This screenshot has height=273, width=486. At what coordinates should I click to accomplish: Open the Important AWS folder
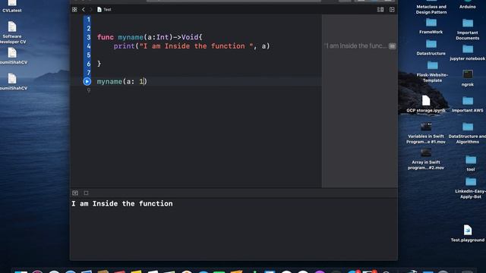point(468,105)
